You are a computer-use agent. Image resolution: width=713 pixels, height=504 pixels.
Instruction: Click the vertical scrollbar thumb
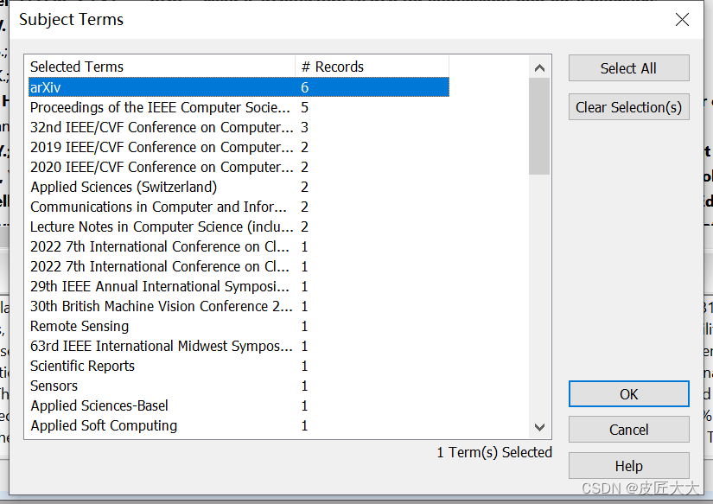point(539,126)
